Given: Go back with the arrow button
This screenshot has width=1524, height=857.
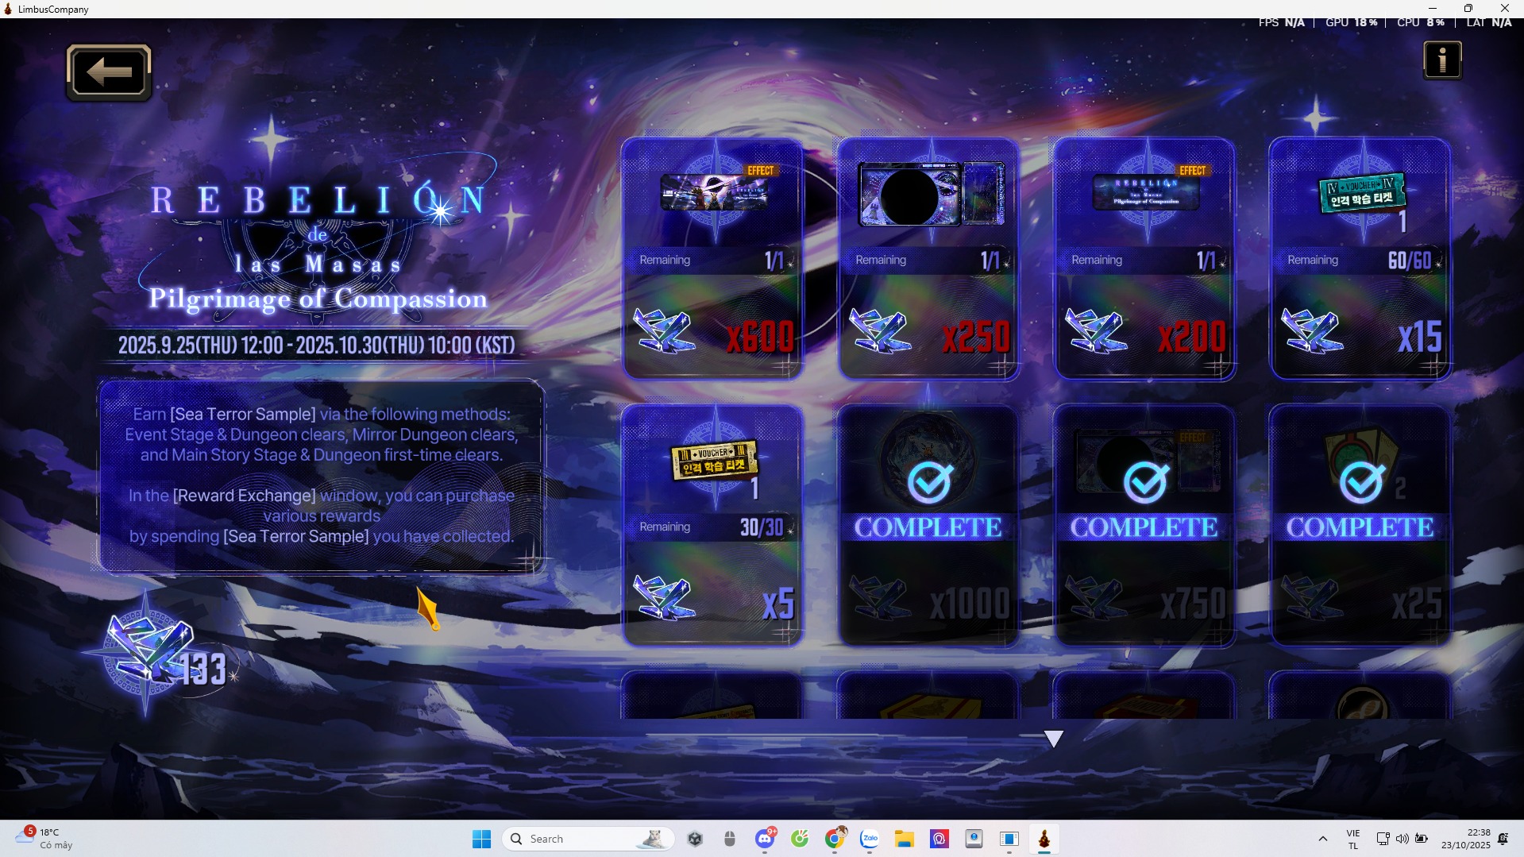Looking at the screenshot, I should [x=109, y=72].
